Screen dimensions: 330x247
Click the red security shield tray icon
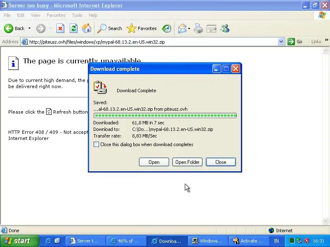(306, 241)
